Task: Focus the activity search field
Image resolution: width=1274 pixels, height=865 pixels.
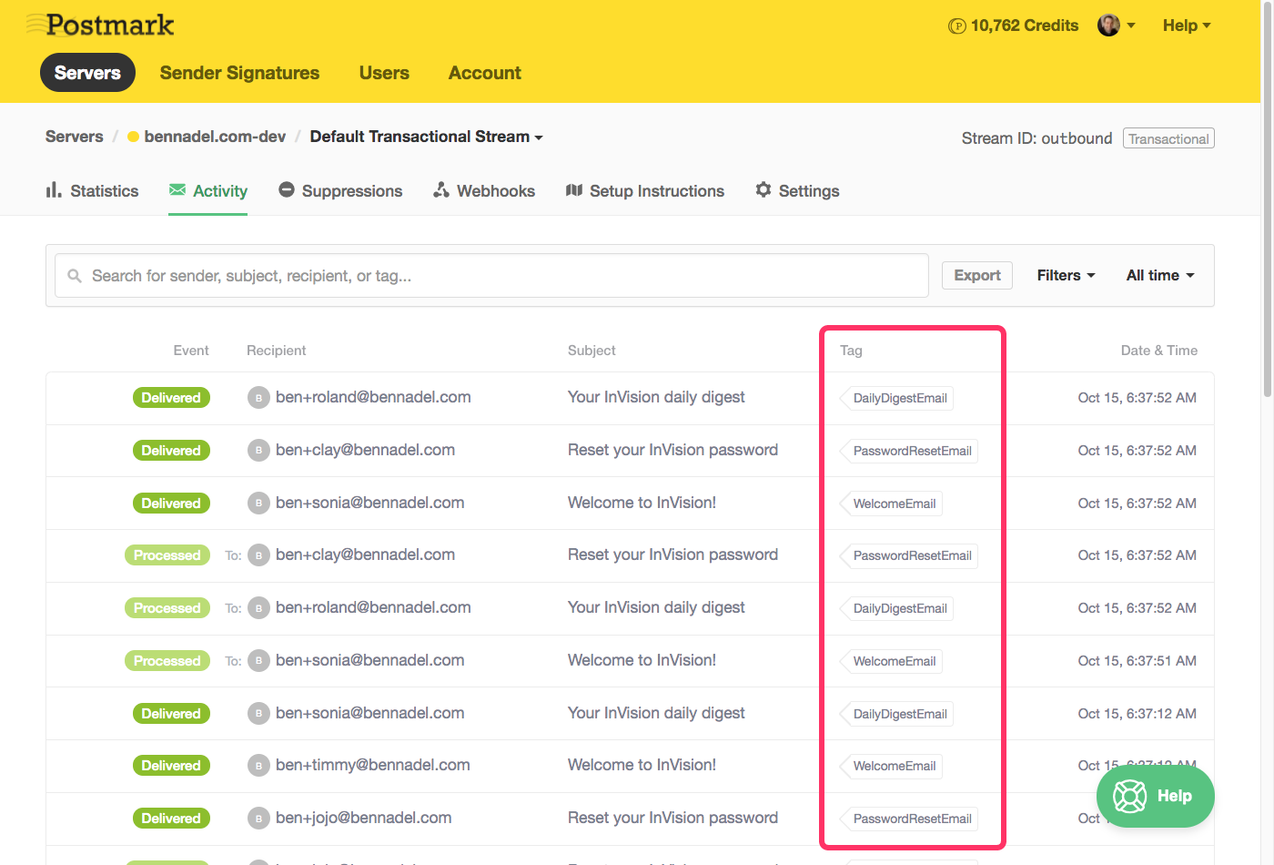Action: 491,276
